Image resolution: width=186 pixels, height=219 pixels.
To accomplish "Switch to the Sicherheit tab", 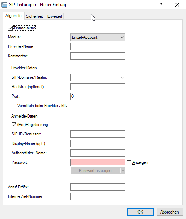I will 34,16.
